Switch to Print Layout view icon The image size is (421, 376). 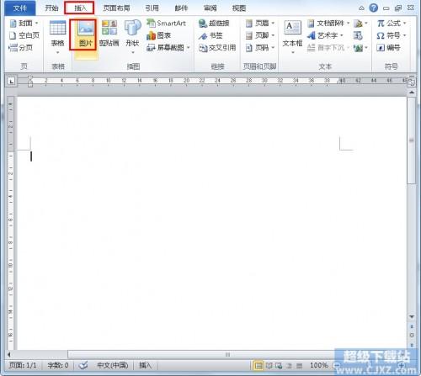point(258,365)
